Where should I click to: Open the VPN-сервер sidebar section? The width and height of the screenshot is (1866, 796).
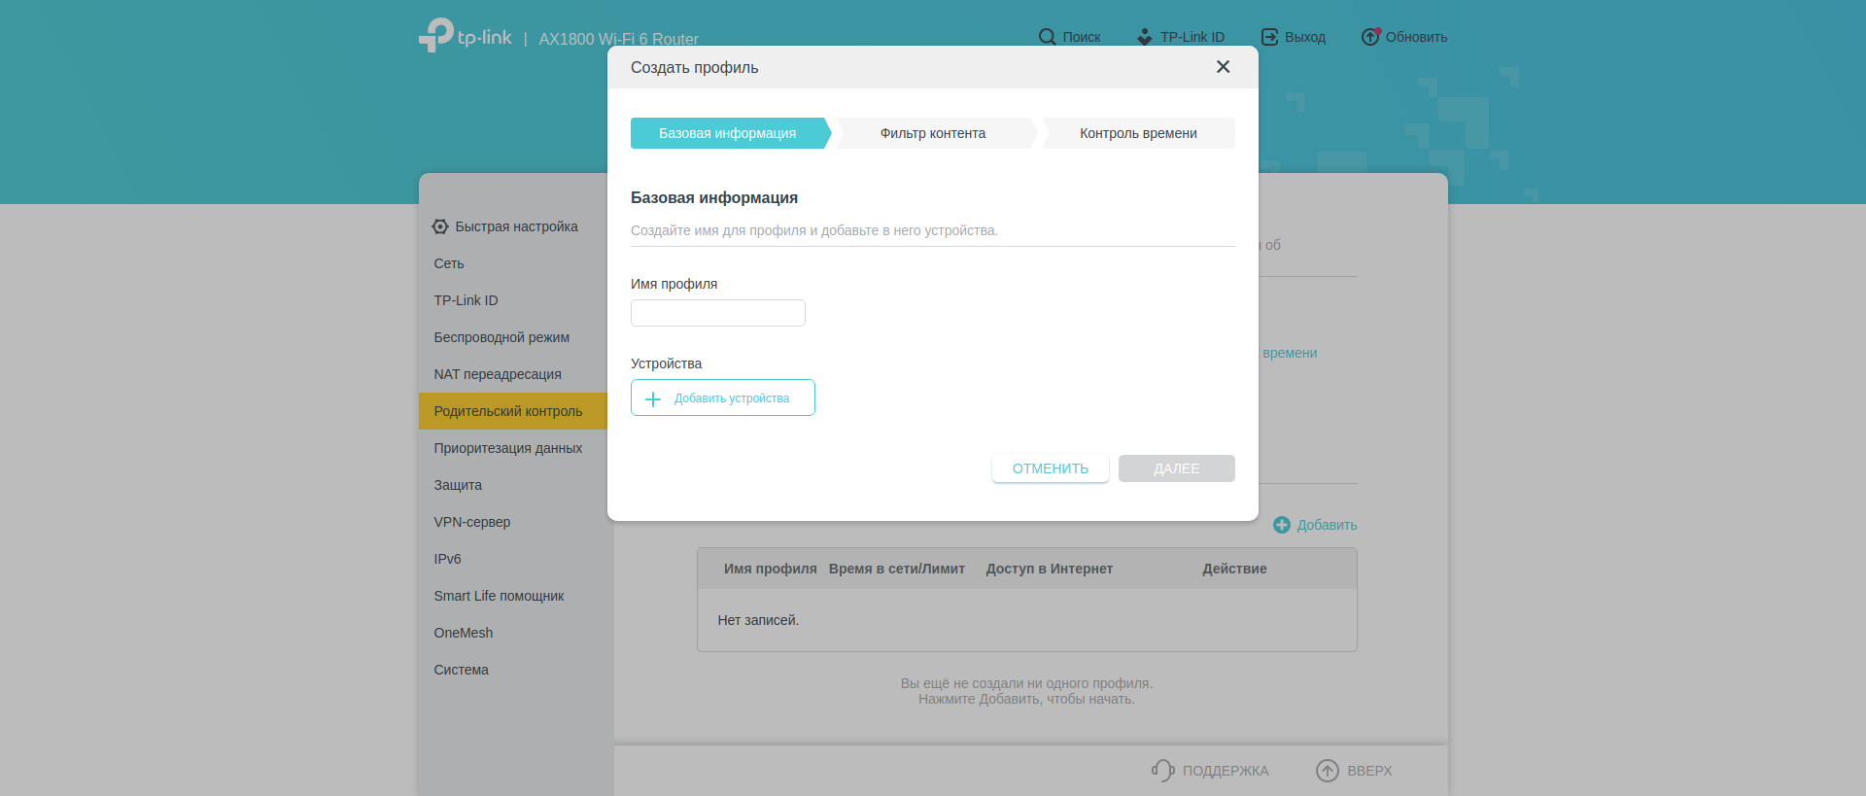(x=472, y=522)
